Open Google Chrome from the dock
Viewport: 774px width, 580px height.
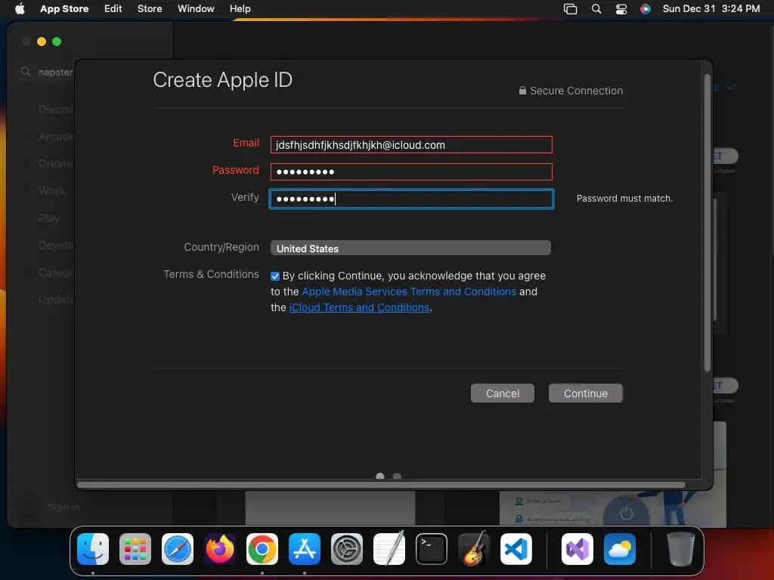click(262, 549)
